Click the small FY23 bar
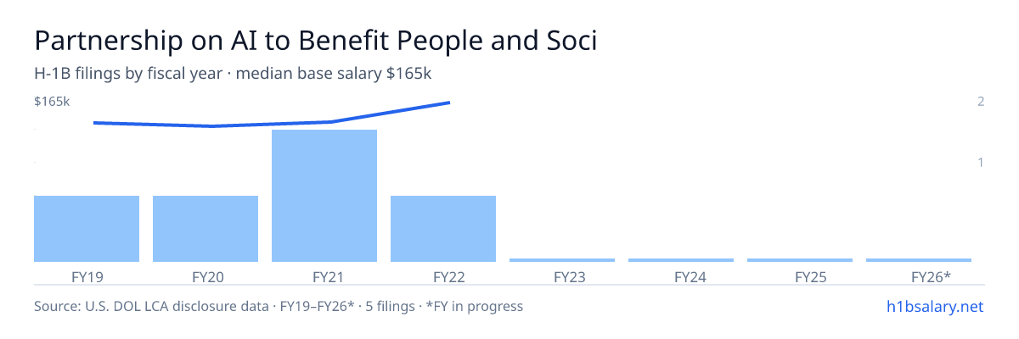Viewport: 1019px width, 339px height. point(562,260)
